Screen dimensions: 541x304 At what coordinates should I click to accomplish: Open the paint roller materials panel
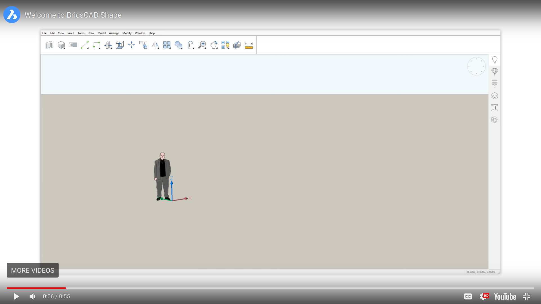pyautogui.click(x=495, y=84)
